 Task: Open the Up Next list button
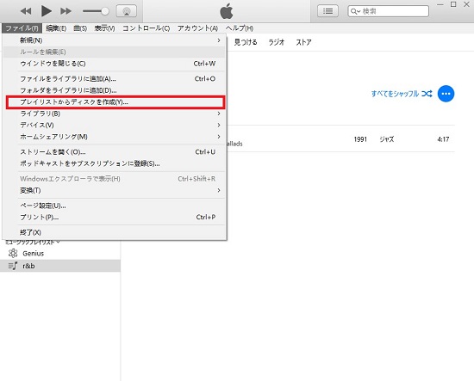pos(327,11)
